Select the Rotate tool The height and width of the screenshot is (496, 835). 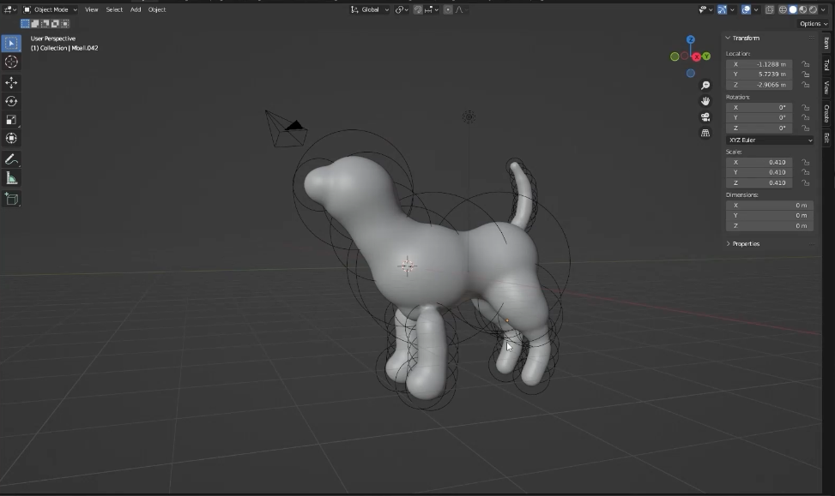click(11, 101)
